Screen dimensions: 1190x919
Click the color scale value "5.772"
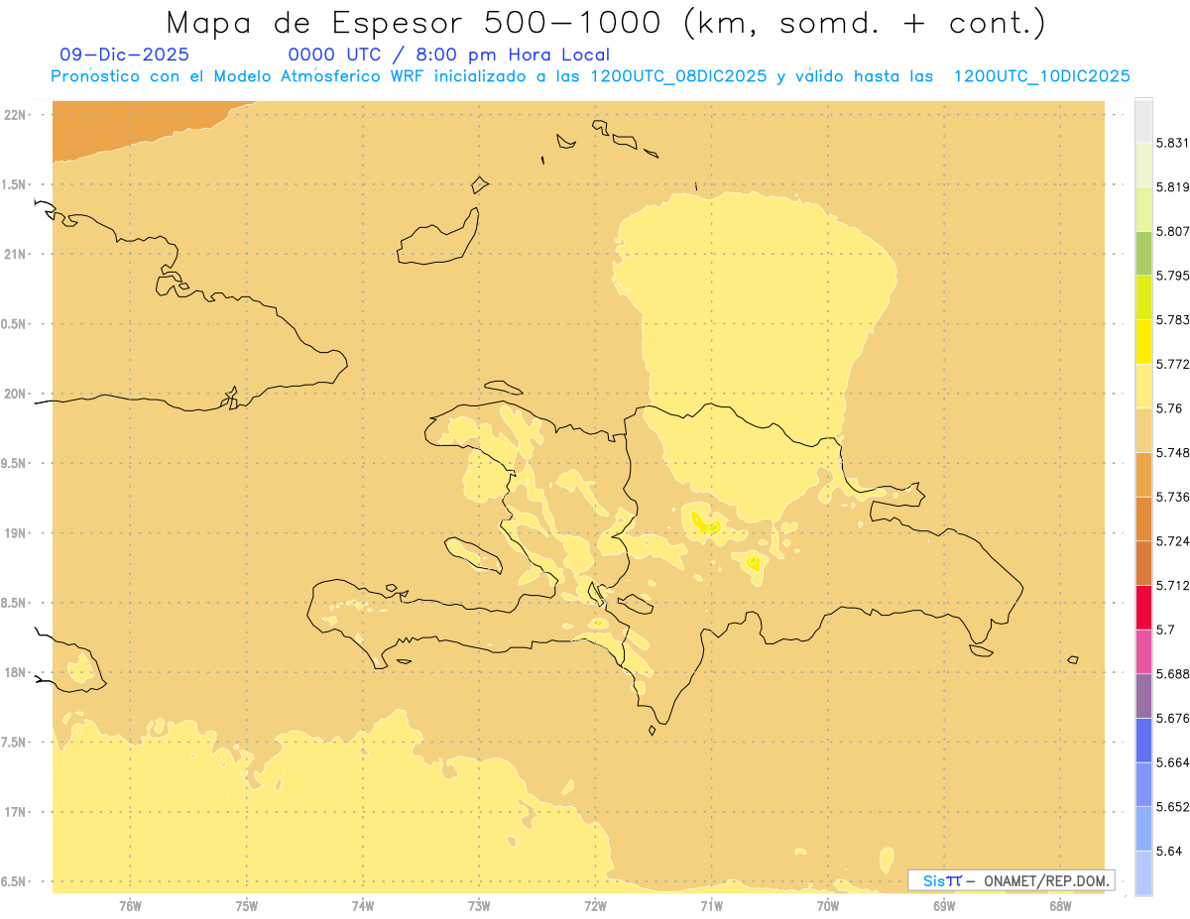pyautogui.click(x=1172, y=364)
